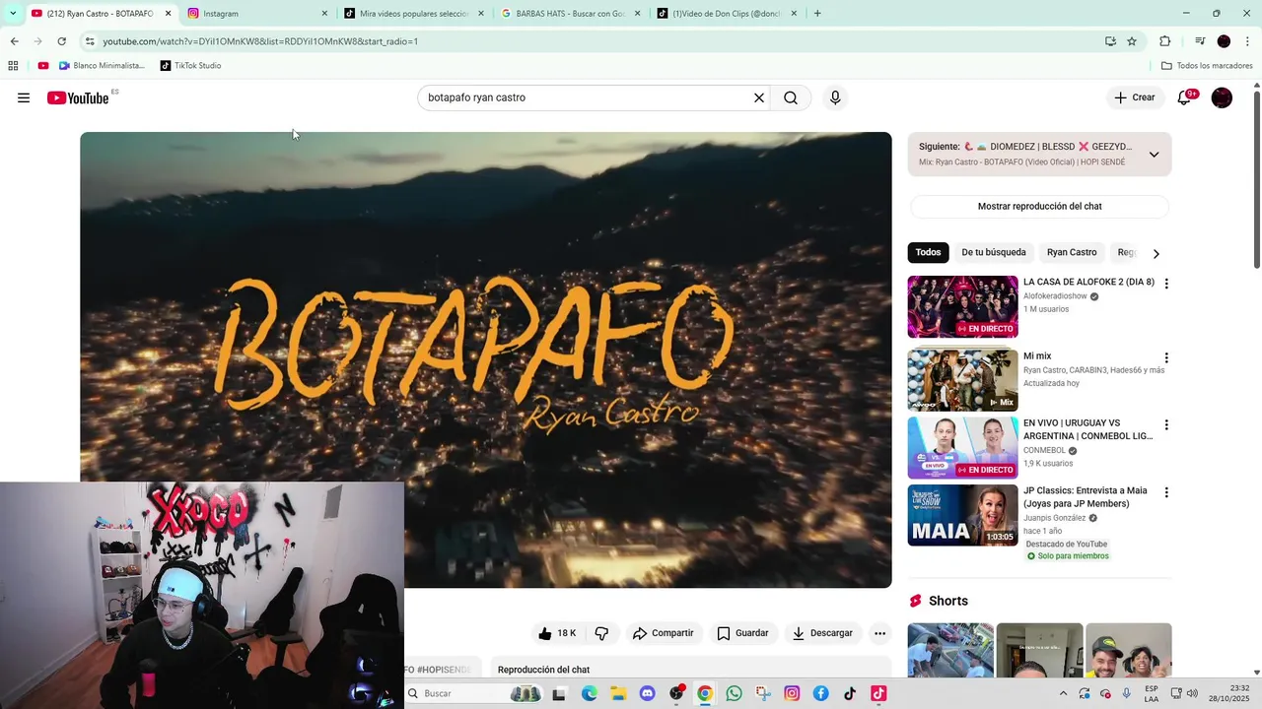Like the video with 18 K likes
1262x709 pixels.
coord(557,633)
